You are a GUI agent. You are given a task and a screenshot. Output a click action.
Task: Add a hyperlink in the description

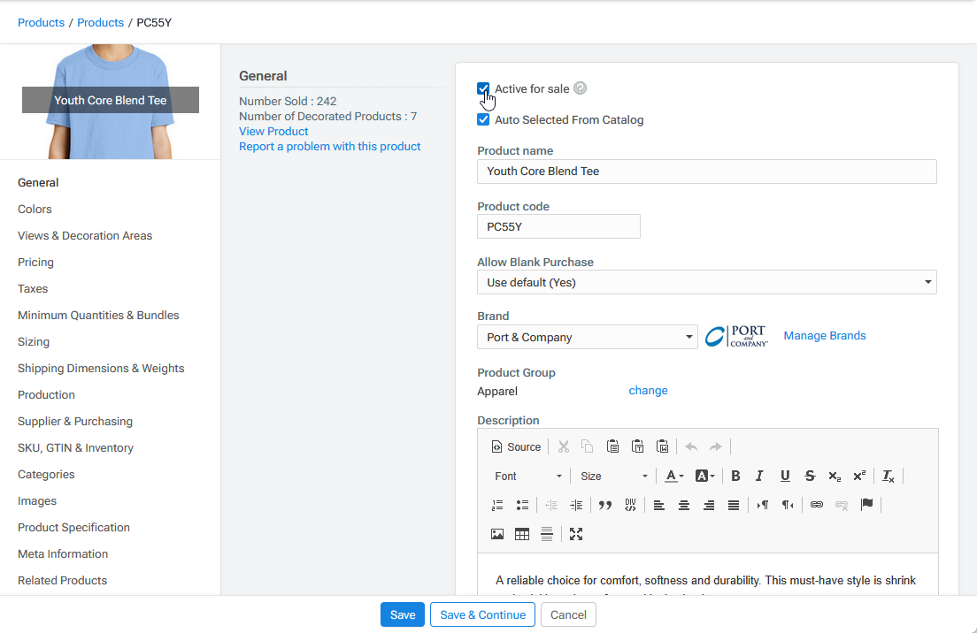click(816, 505)
